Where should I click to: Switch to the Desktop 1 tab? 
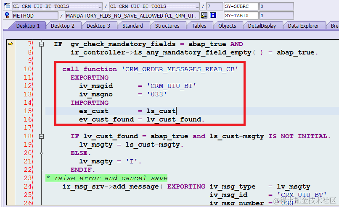(28, 26)
